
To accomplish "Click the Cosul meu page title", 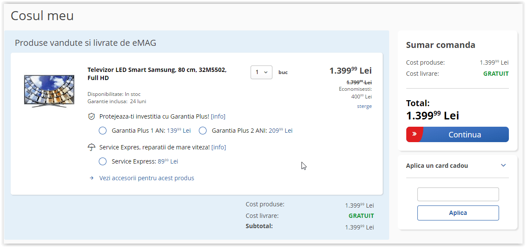I will [42, 16].
